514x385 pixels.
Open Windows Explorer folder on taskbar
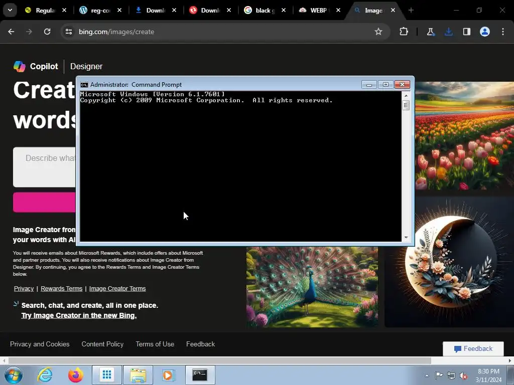138,375
